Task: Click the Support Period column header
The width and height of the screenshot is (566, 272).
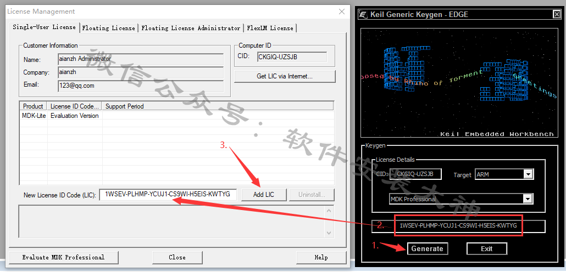Action: (218, 106)
